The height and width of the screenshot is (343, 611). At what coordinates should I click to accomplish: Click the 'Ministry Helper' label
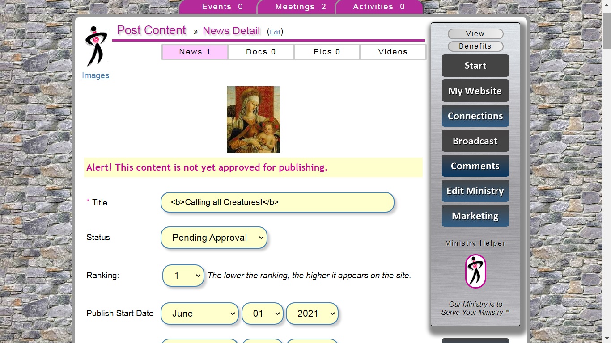pyautogui.click(x=475, y=243)
